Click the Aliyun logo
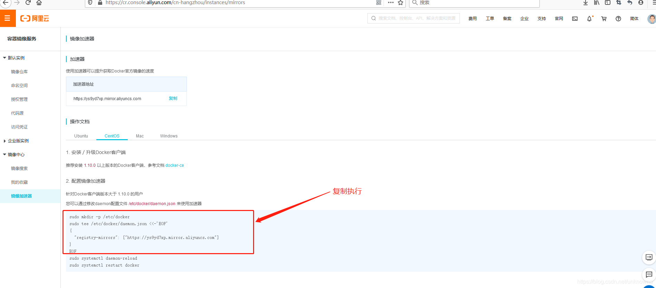 pyautogui.click(x=35, y=19)
